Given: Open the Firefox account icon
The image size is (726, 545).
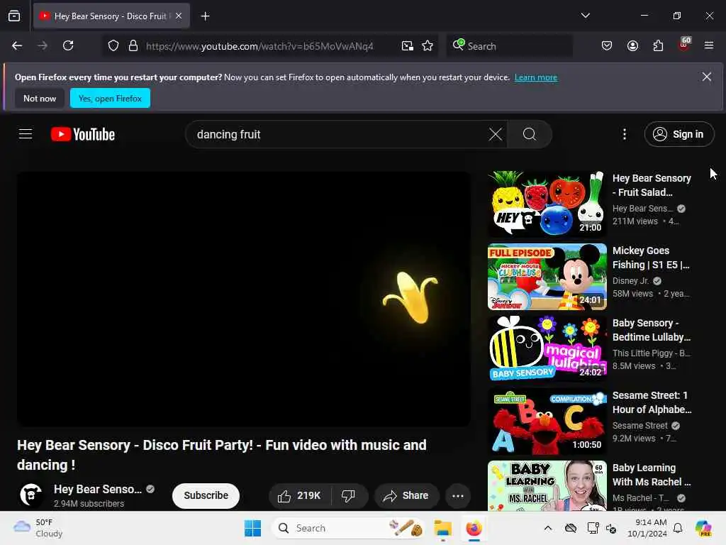Looking at the screenshot, I should (632, 45).
